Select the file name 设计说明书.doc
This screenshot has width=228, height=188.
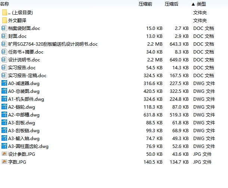(24, 60)
